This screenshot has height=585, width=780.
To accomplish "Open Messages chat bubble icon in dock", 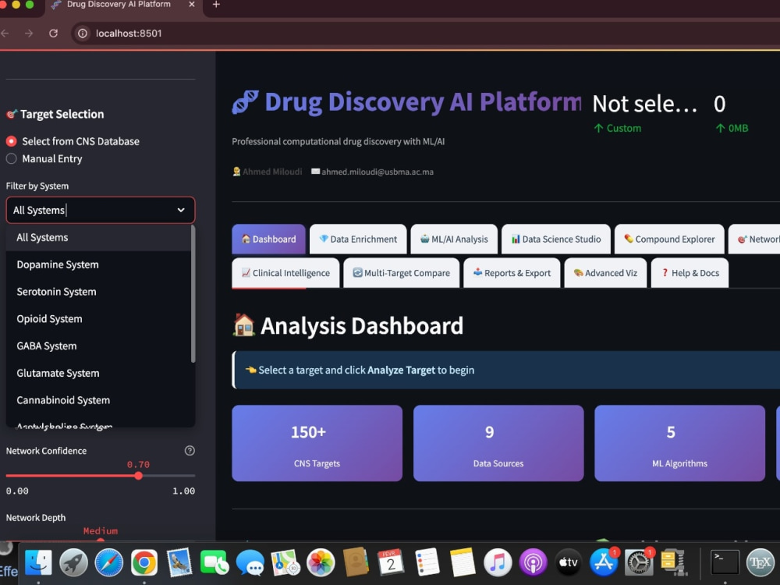I will click(250, 562).
